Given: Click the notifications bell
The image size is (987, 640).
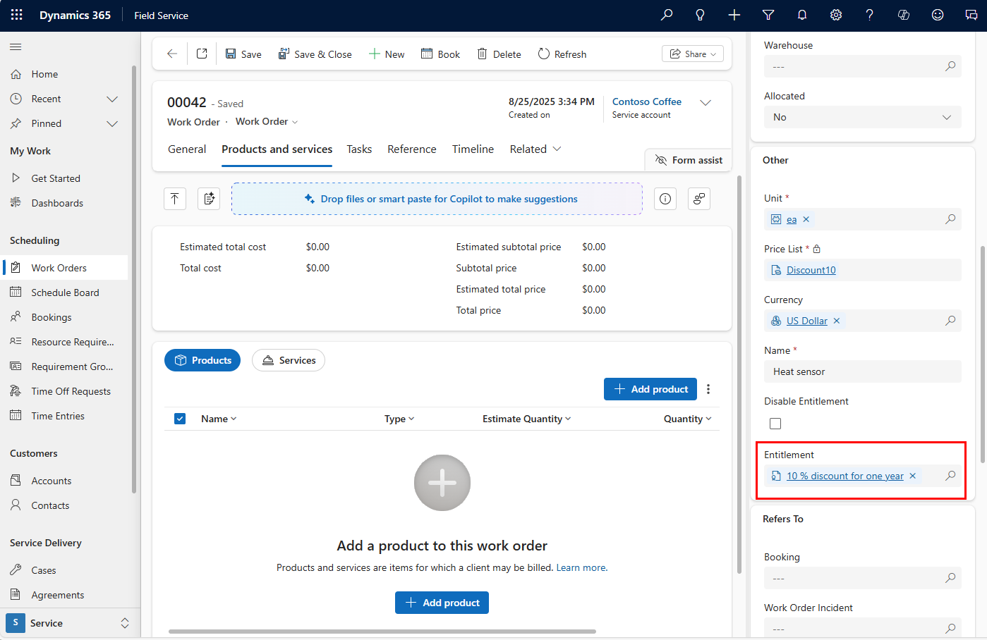Looking at the screenshot, I should pyautogui.click(x=801, y=15).
